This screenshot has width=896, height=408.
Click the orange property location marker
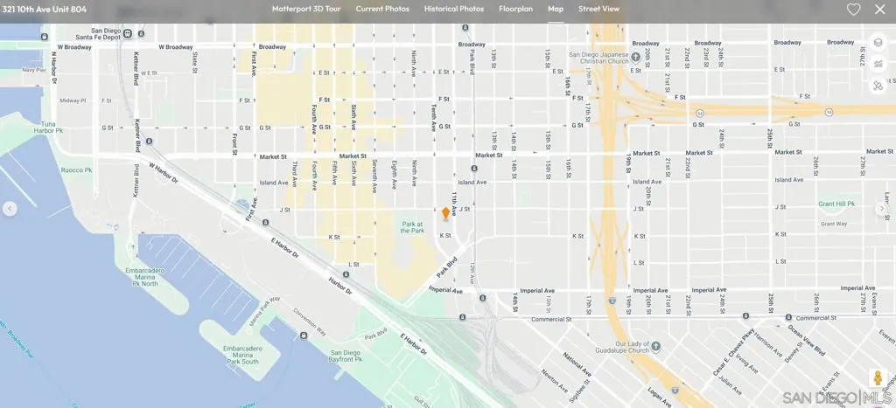[445, 213]
